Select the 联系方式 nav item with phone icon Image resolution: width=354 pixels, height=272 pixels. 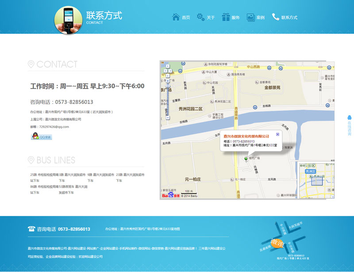coord(285,17)
